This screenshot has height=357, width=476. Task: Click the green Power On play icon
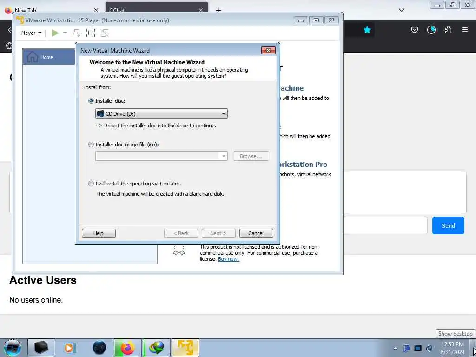click(55, 33)
